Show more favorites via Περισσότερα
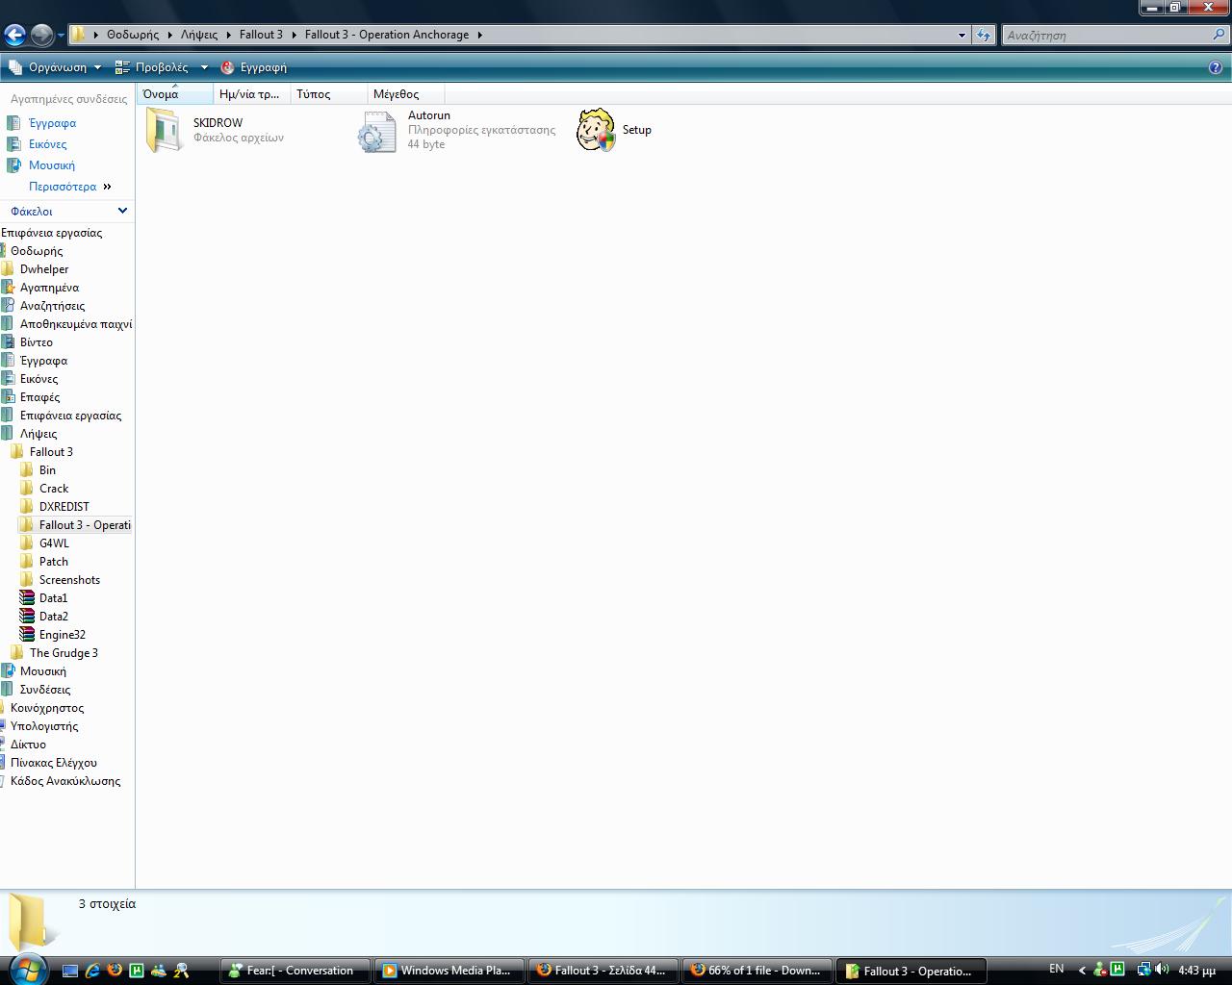Viewport: 1232px width, 985px height. click(69, 187)
